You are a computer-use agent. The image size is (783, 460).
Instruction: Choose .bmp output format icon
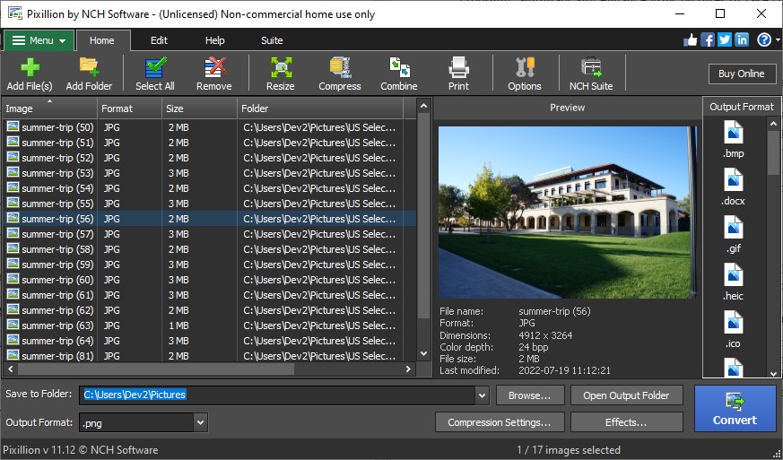coord(734,133)
